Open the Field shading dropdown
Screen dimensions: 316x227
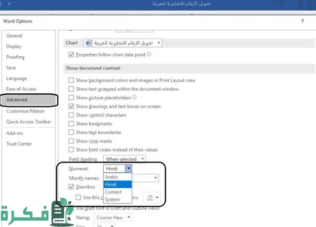(x=143, y=159)
